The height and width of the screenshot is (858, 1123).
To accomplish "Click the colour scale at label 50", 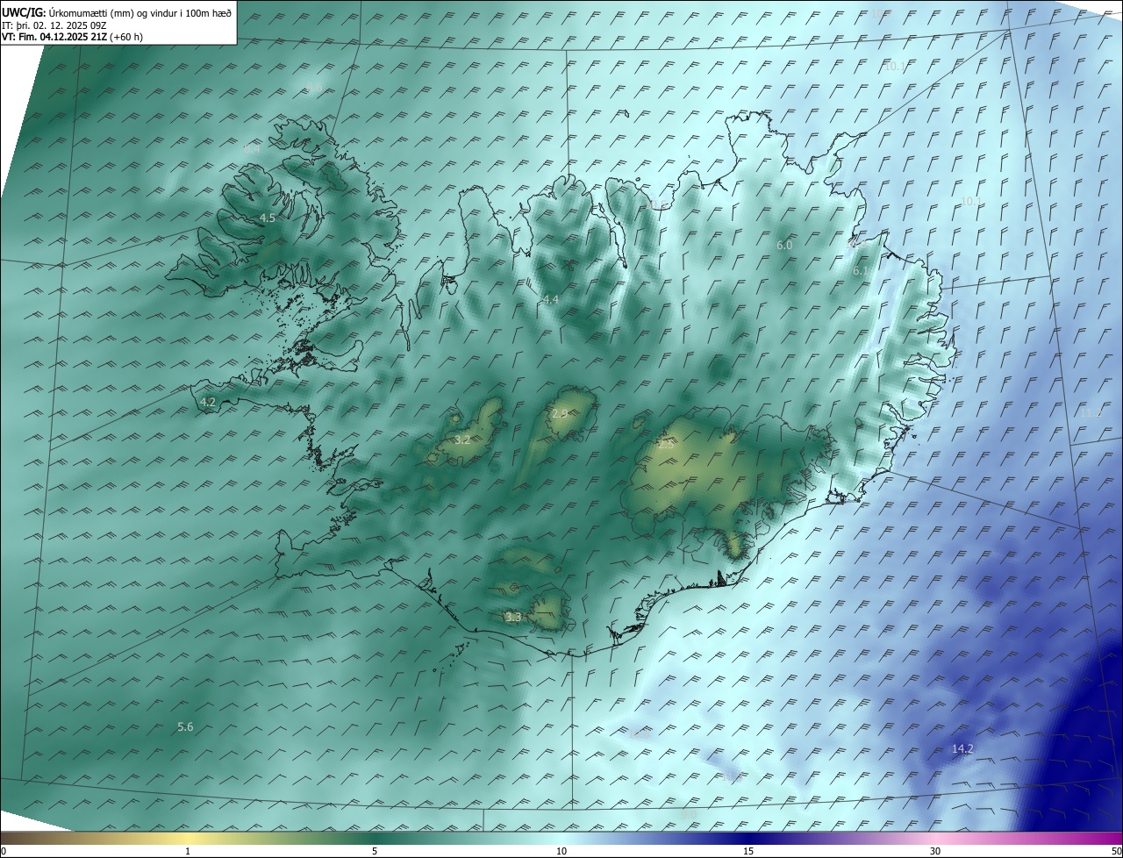I will (1116, 851).
